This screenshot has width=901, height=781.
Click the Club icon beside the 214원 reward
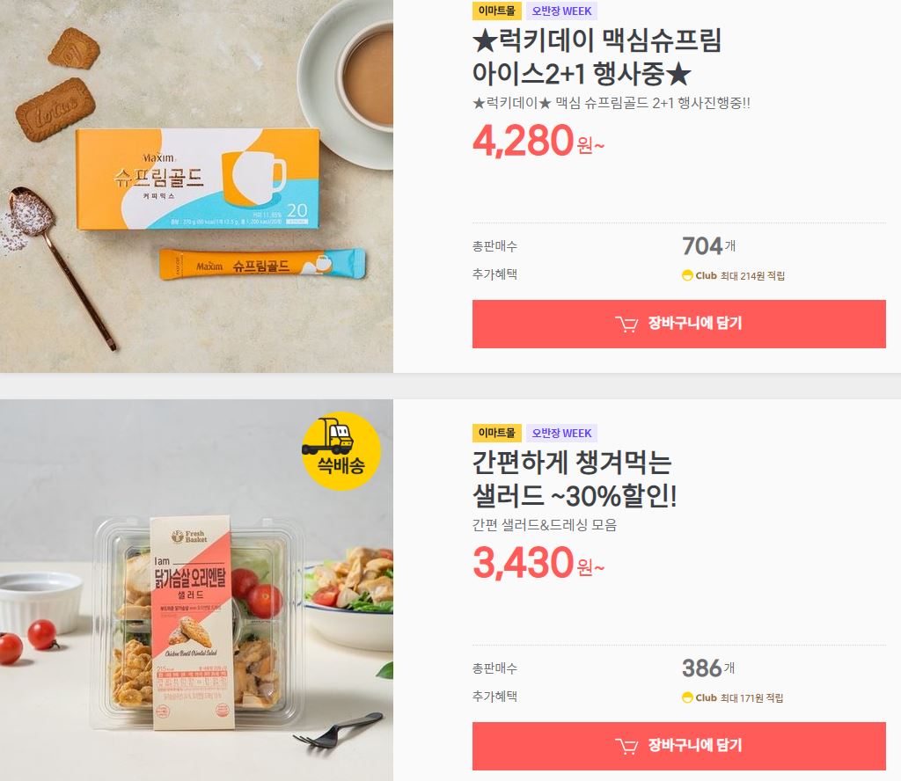coord(686,275)
